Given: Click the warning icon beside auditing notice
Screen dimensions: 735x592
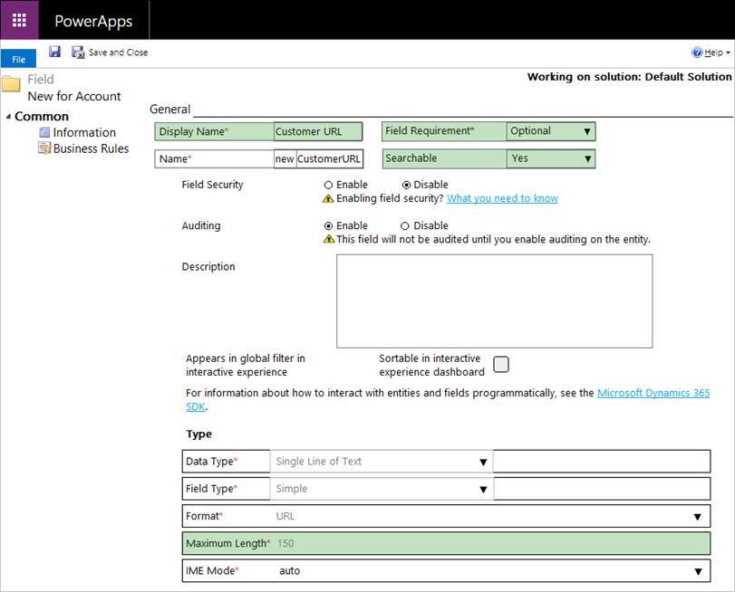Looking at the screenshot, I should (x=329, y=240).
